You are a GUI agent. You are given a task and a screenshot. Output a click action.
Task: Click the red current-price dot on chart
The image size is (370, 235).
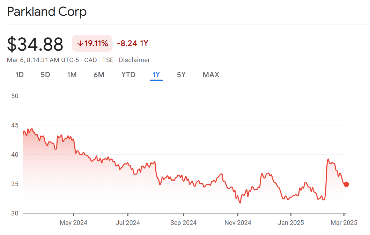coord(346,184)
